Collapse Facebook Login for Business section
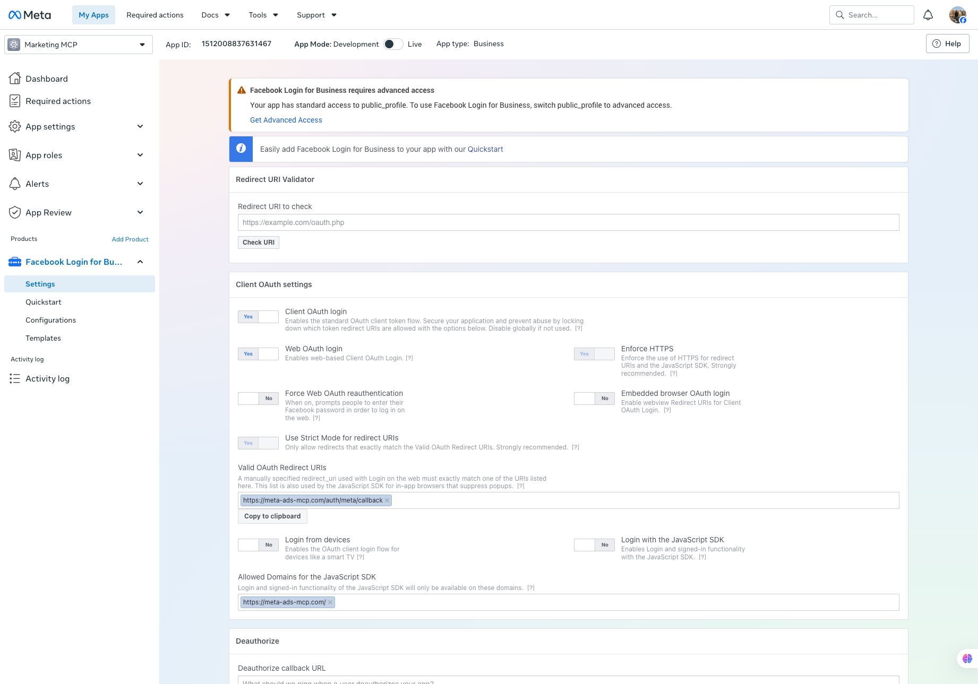978x684 pixels. 140,262
